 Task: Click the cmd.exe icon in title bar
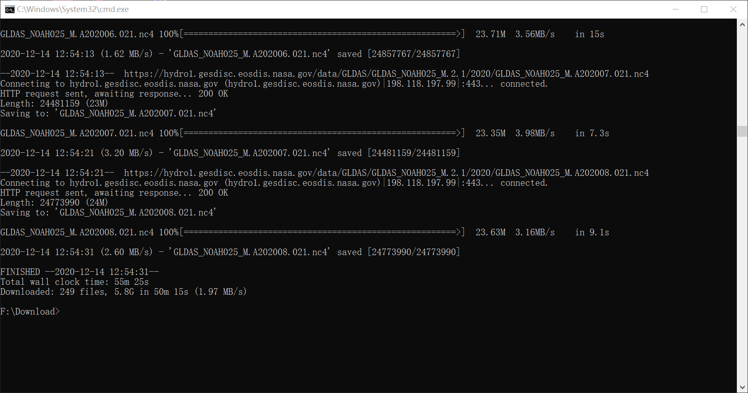9,9
